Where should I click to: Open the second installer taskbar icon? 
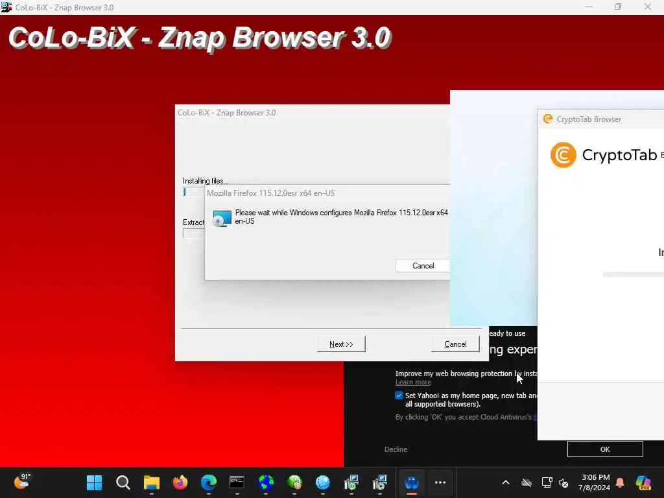click(x=380, y=482)
